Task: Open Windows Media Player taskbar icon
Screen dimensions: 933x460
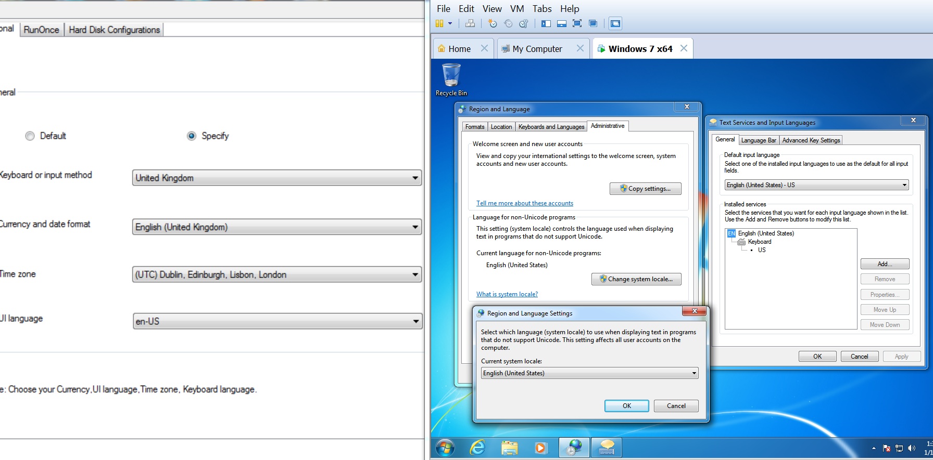Action: point(541,448)
